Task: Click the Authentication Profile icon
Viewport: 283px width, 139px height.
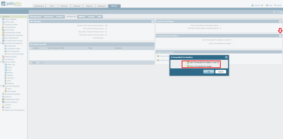Action: [3, 32]
